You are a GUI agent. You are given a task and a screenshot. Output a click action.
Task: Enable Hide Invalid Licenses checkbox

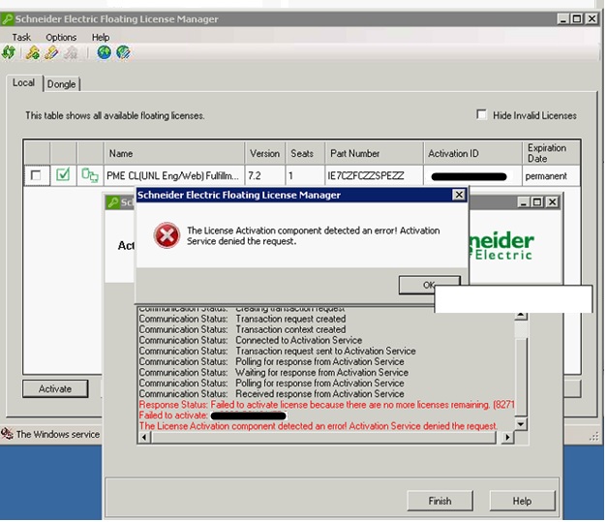click(x=481, y=114)
